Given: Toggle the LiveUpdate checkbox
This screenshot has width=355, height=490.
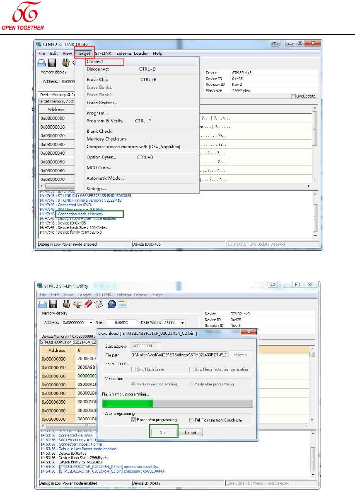Looking at the screenshot, I should pyautogui.click(x=293, y=96).
